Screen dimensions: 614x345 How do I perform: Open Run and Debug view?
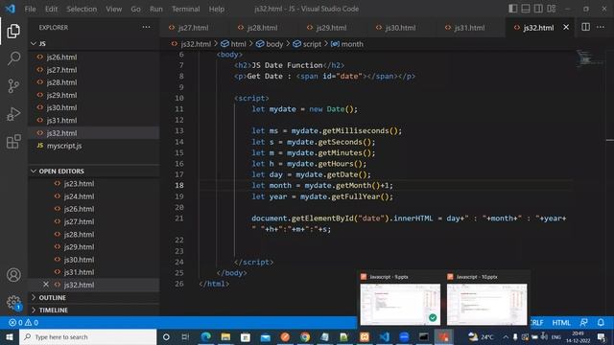coord(13,114)
